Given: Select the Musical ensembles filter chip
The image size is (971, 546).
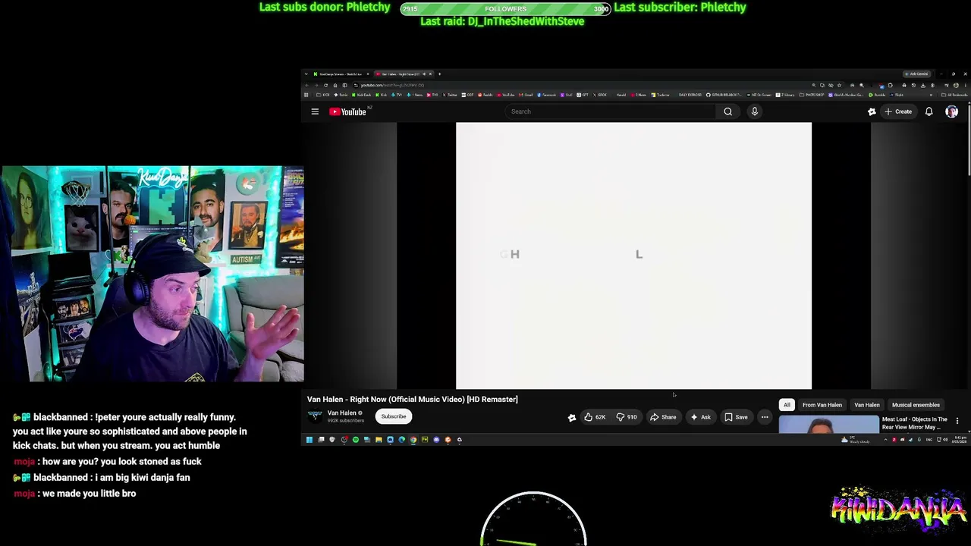Looking at the screenshot, I should [x=916, y=405].
